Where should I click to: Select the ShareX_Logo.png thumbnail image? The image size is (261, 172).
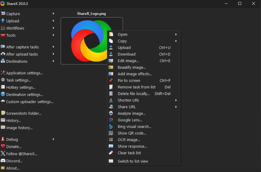[x=92, y=41]
